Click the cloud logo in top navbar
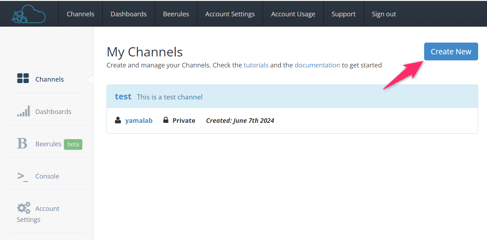This screenshot has width=487, height=240. coord(29,14)
